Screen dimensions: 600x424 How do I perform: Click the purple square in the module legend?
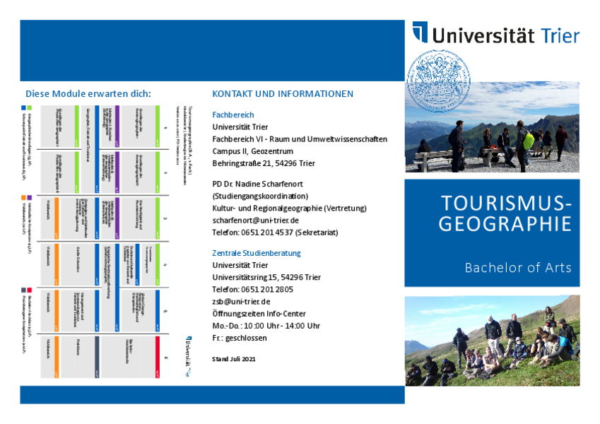click(30, 198)
